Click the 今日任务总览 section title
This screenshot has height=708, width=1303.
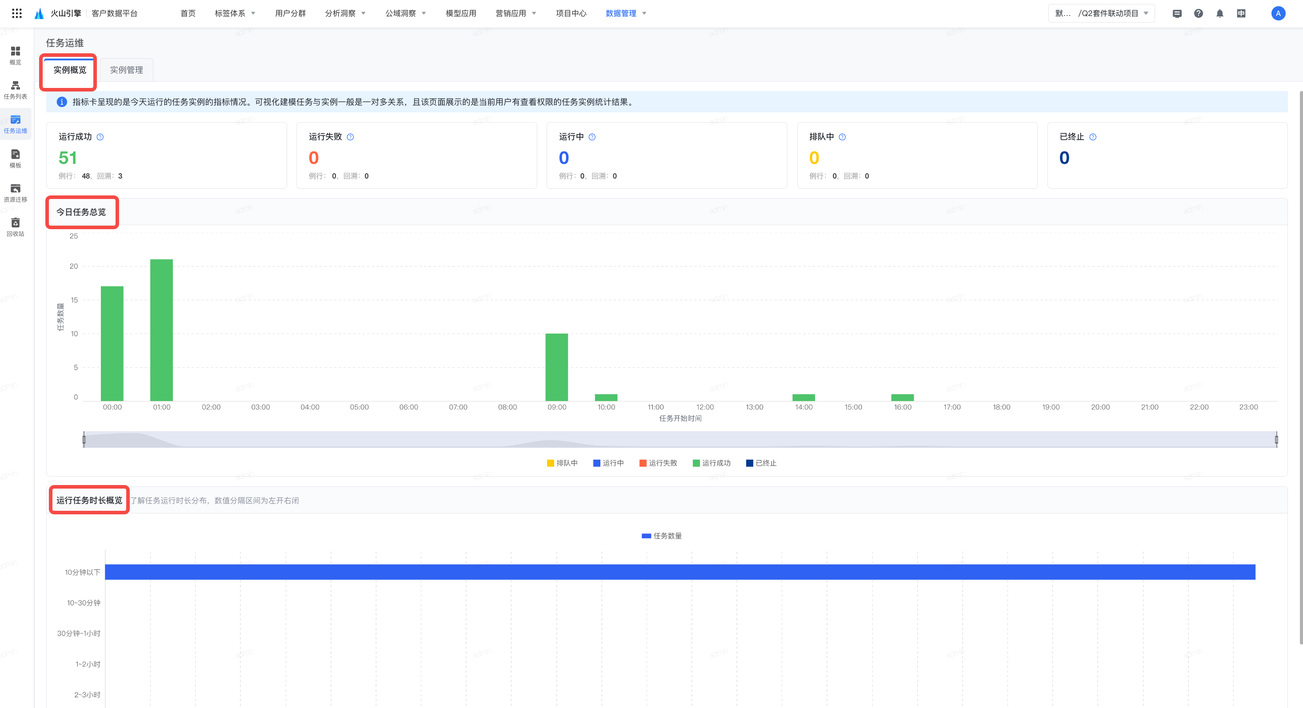81,212
